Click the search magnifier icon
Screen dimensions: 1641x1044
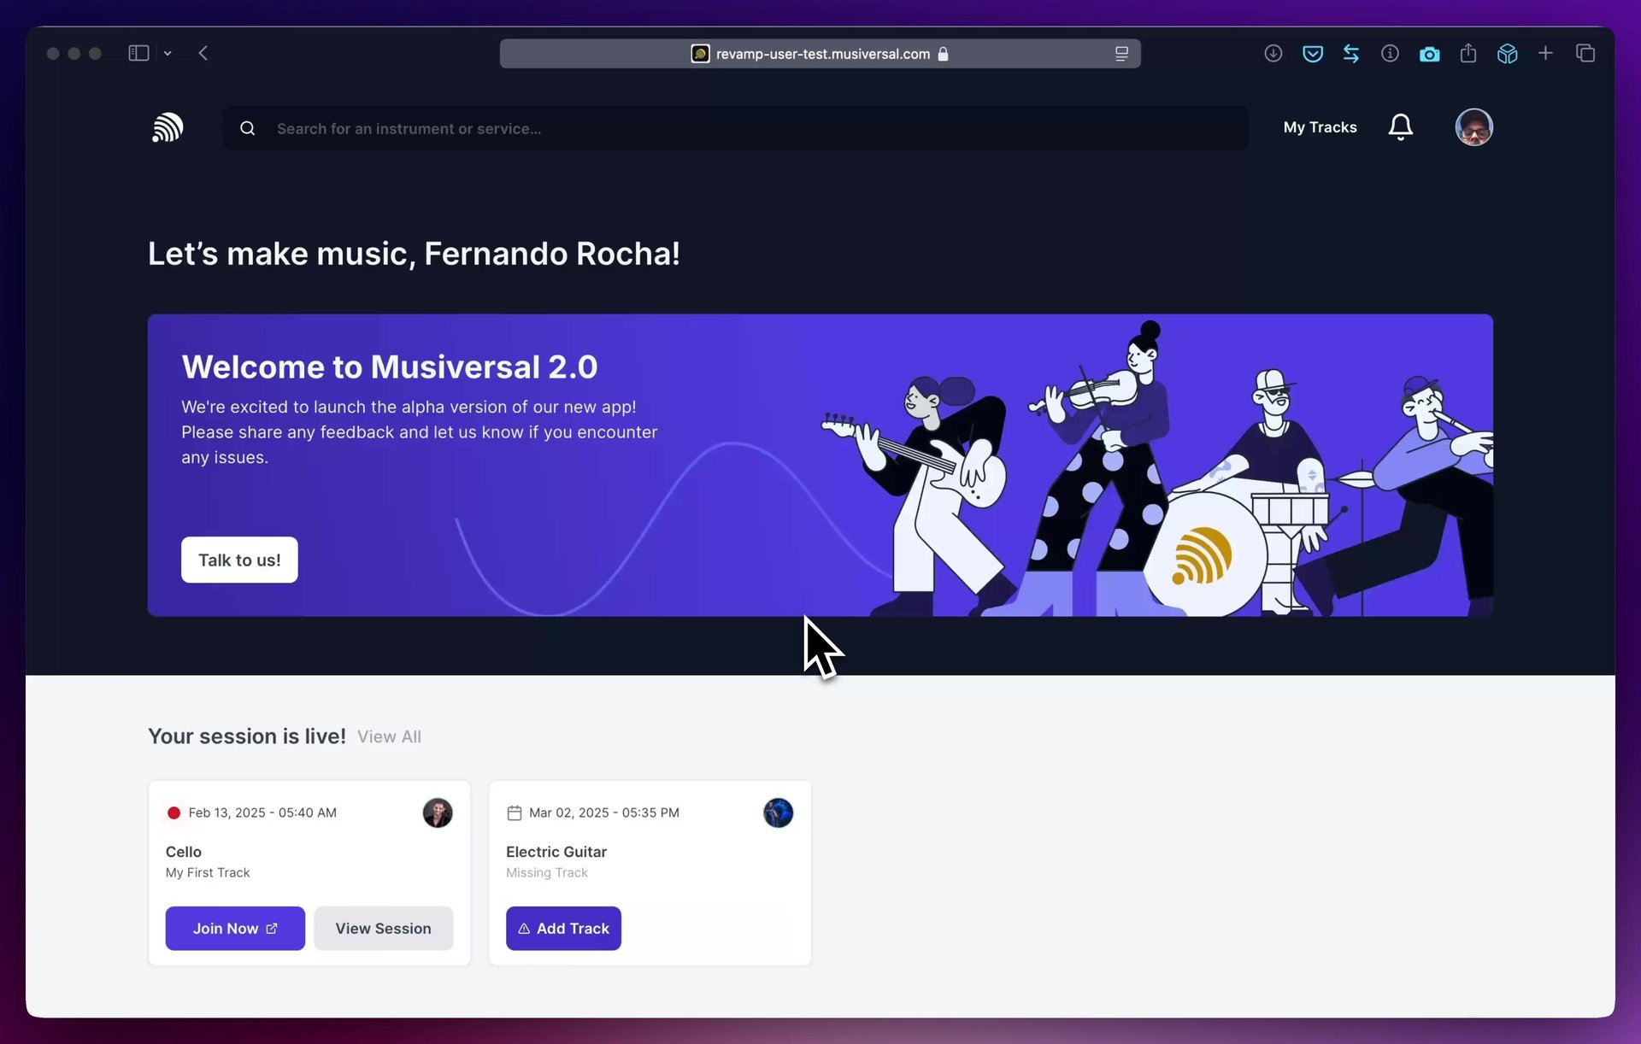pos(248,128)
